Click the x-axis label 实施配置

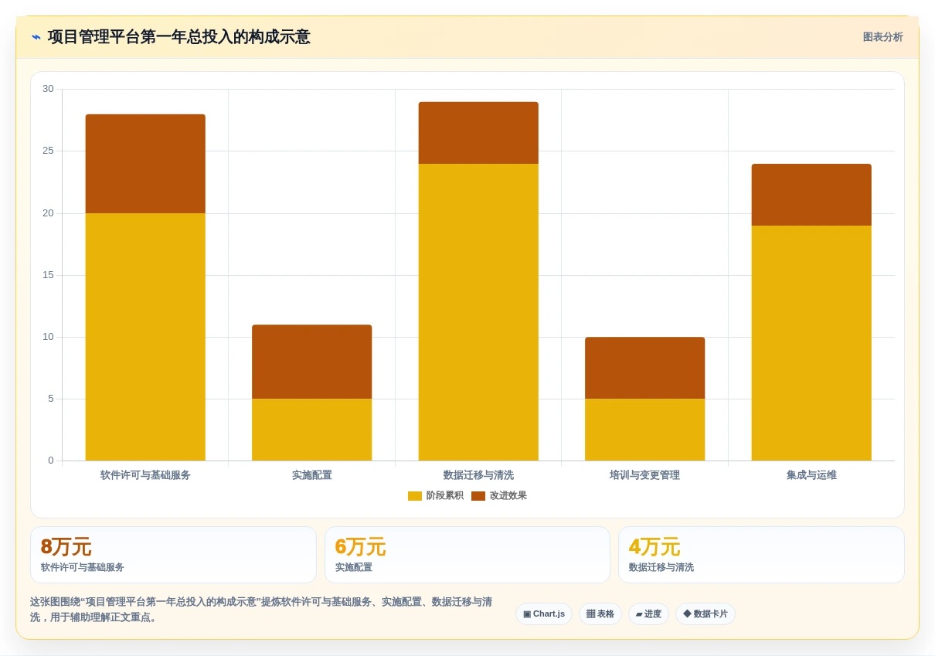pos(312,475)
